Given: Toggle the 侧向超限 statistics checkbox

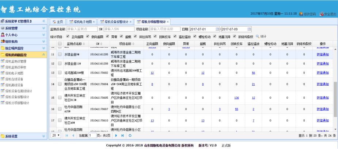Looking at the screenshot, I should pos(88,36).
